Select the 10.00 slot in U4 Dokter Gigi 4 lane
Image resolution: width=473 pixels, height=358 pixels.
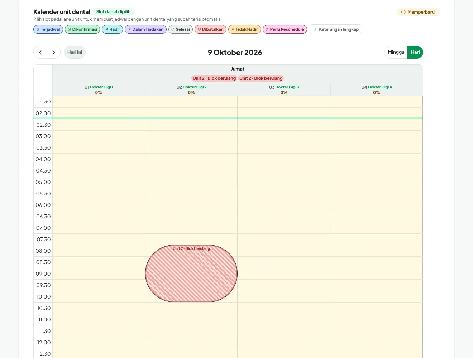click(376, 296)
